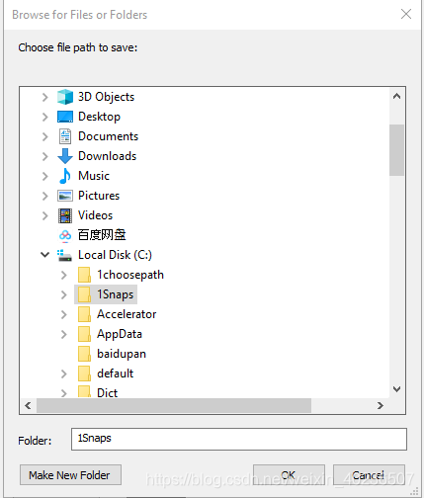The image size is (424, 498).
Task: Confirm with the OK button
Action: pyautogui.click(x=289, y=475)
